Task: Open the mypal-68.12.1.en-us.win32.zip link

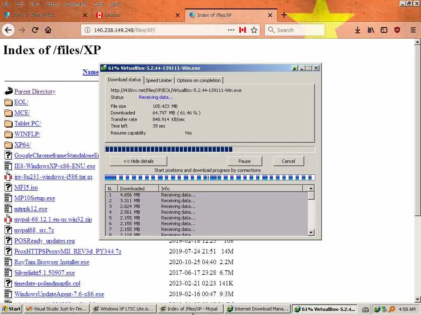Action: tap(53, 219)
